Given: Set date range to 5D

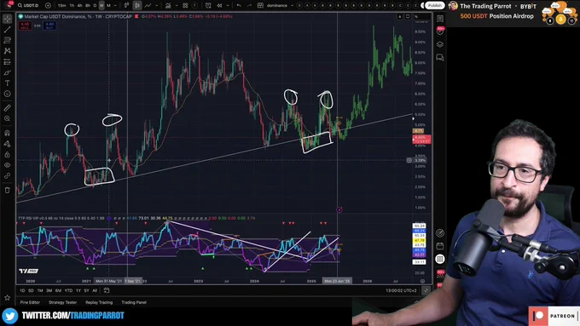Looking at the screenshot, I should (31, 290).
